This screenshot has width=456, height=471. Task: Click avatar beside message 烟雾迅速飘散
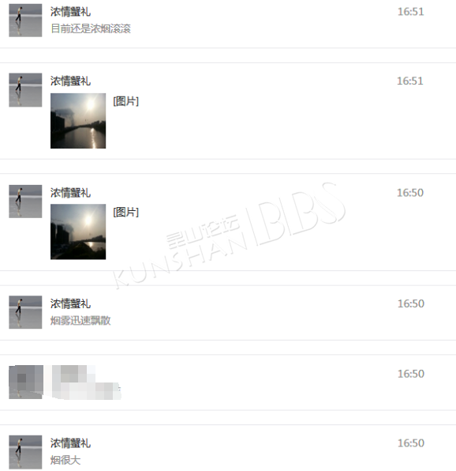point(25,312)
